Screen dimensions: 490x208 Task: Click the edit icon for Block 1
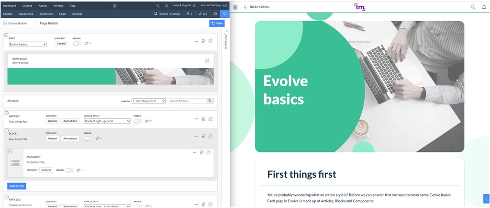[x=211, y=137]
